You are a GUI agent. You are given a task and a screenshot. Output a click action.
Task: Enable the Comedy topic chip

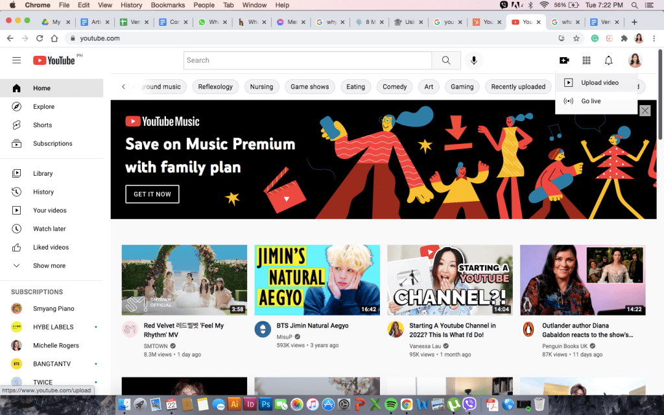tap(394, 86)
